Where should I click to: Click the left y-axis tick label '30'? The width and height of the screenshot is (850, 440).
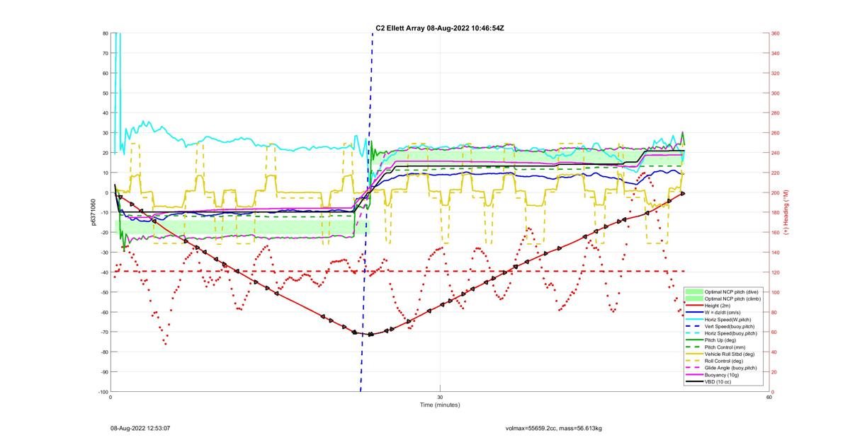pos(105,133)
